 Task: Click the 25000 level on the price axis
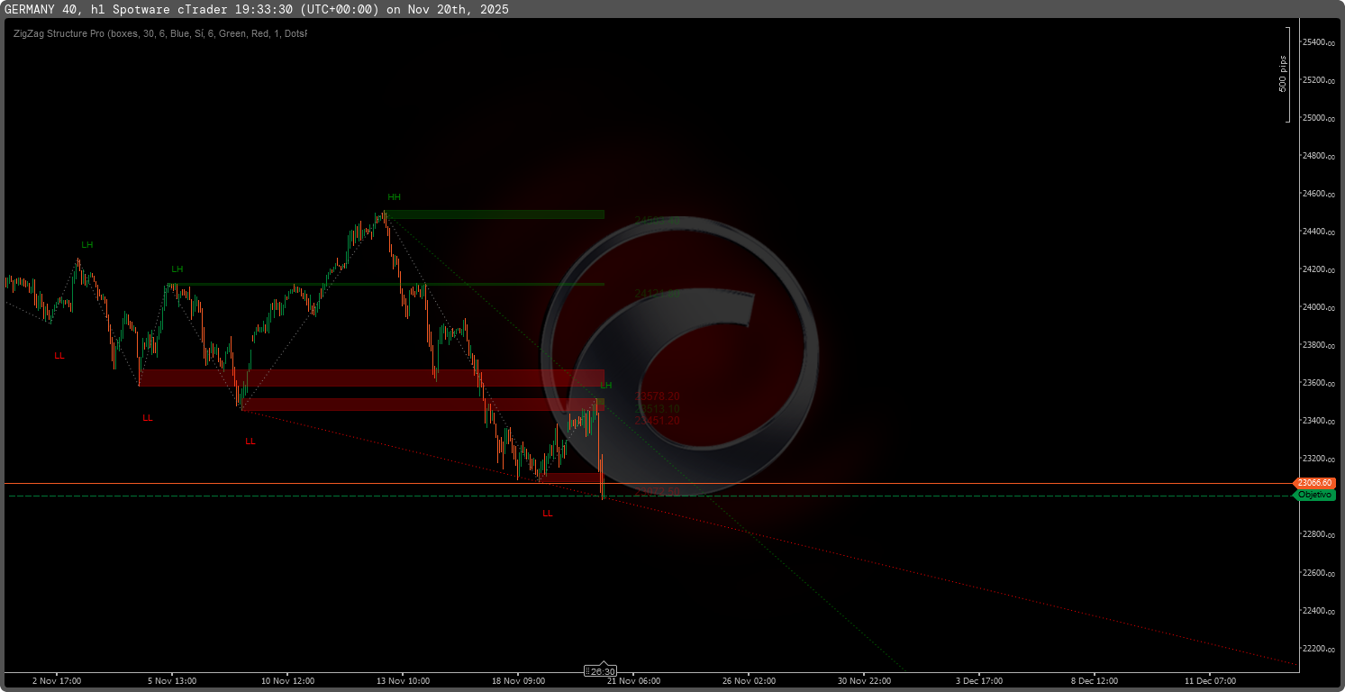(x=1317, y=118)
